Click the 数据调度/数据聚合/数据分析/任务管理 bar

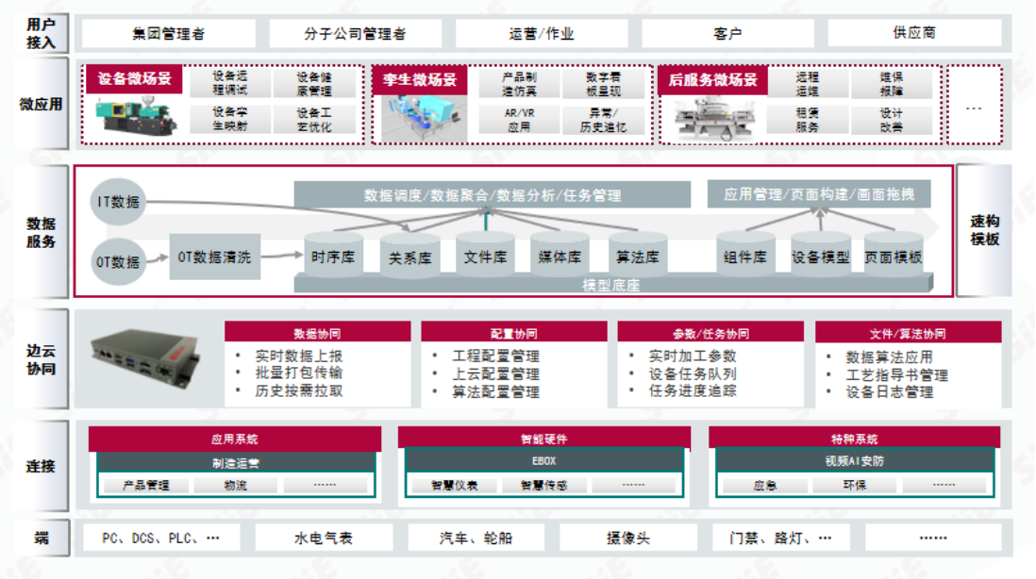[493, 195]
